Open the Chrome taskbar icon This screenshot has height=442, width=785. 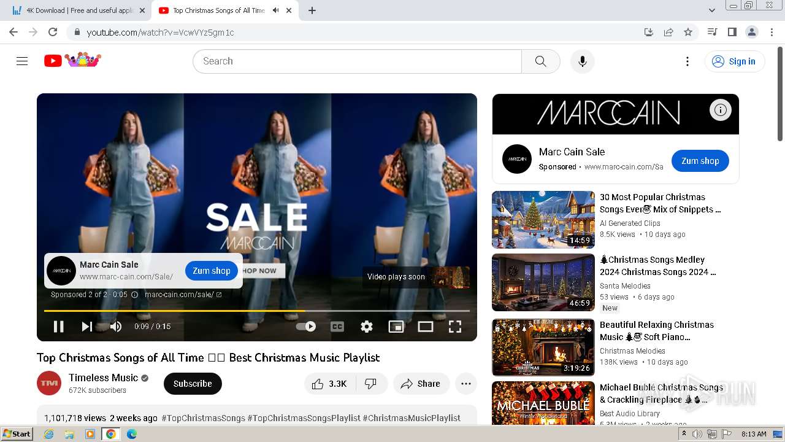tap(111, 434)
